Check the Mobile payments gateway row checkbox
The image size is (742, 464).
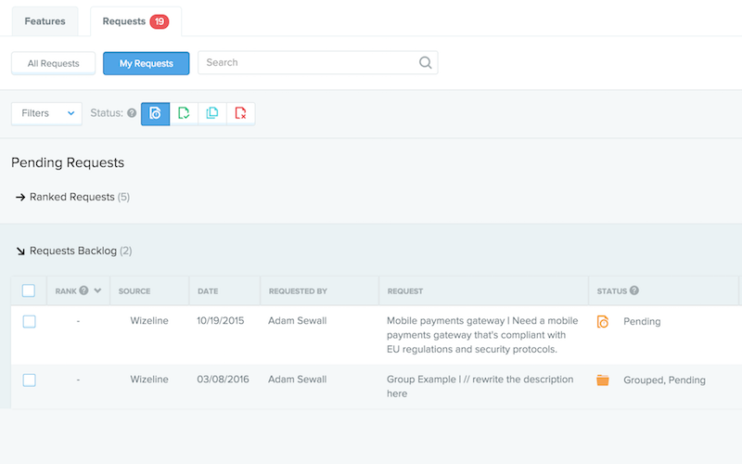[30, 321]
